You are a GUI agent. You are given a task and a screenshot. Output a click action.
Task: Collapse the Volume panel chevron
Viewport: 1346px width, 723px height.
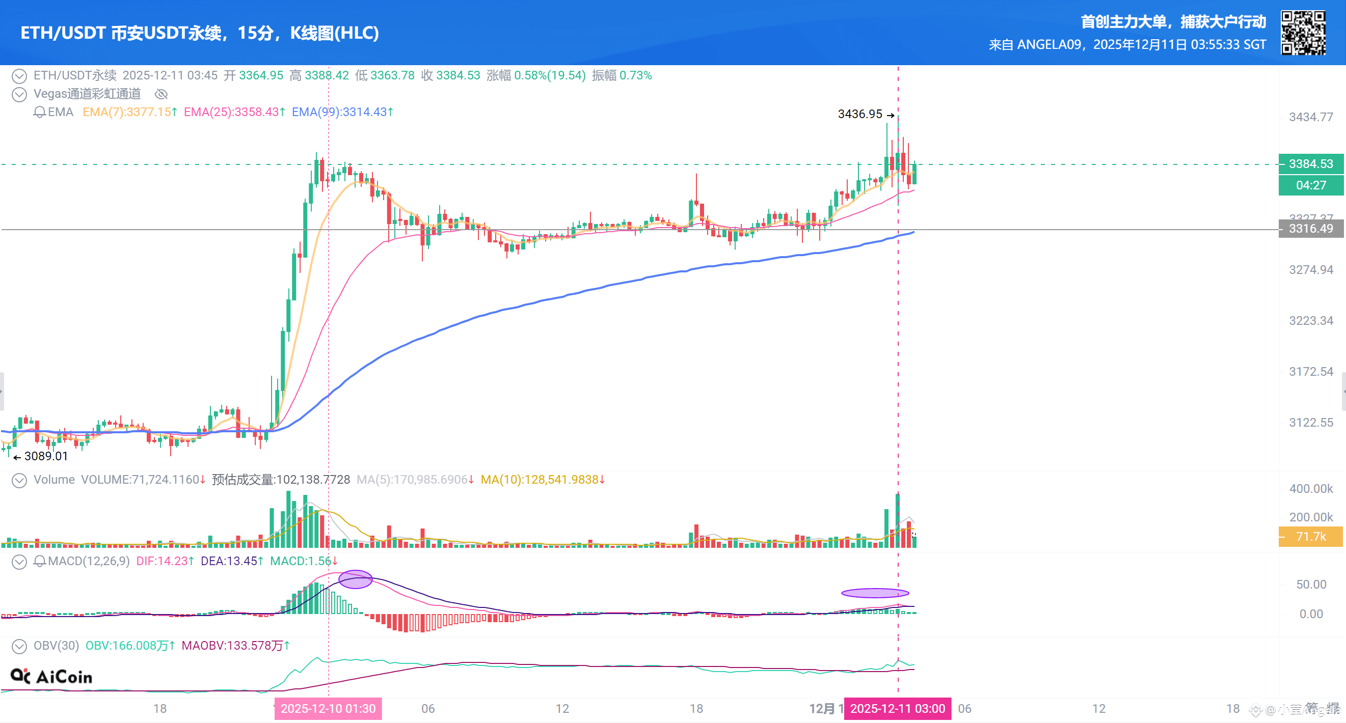pyautogui.click(x=19, y=480)
